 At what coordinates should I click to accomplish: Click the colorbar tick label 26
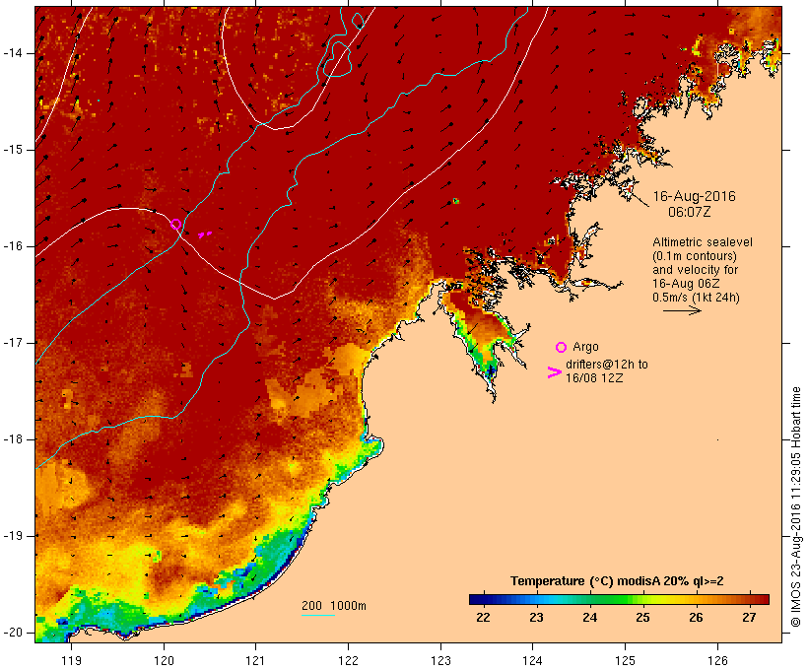tap(697, 618)
